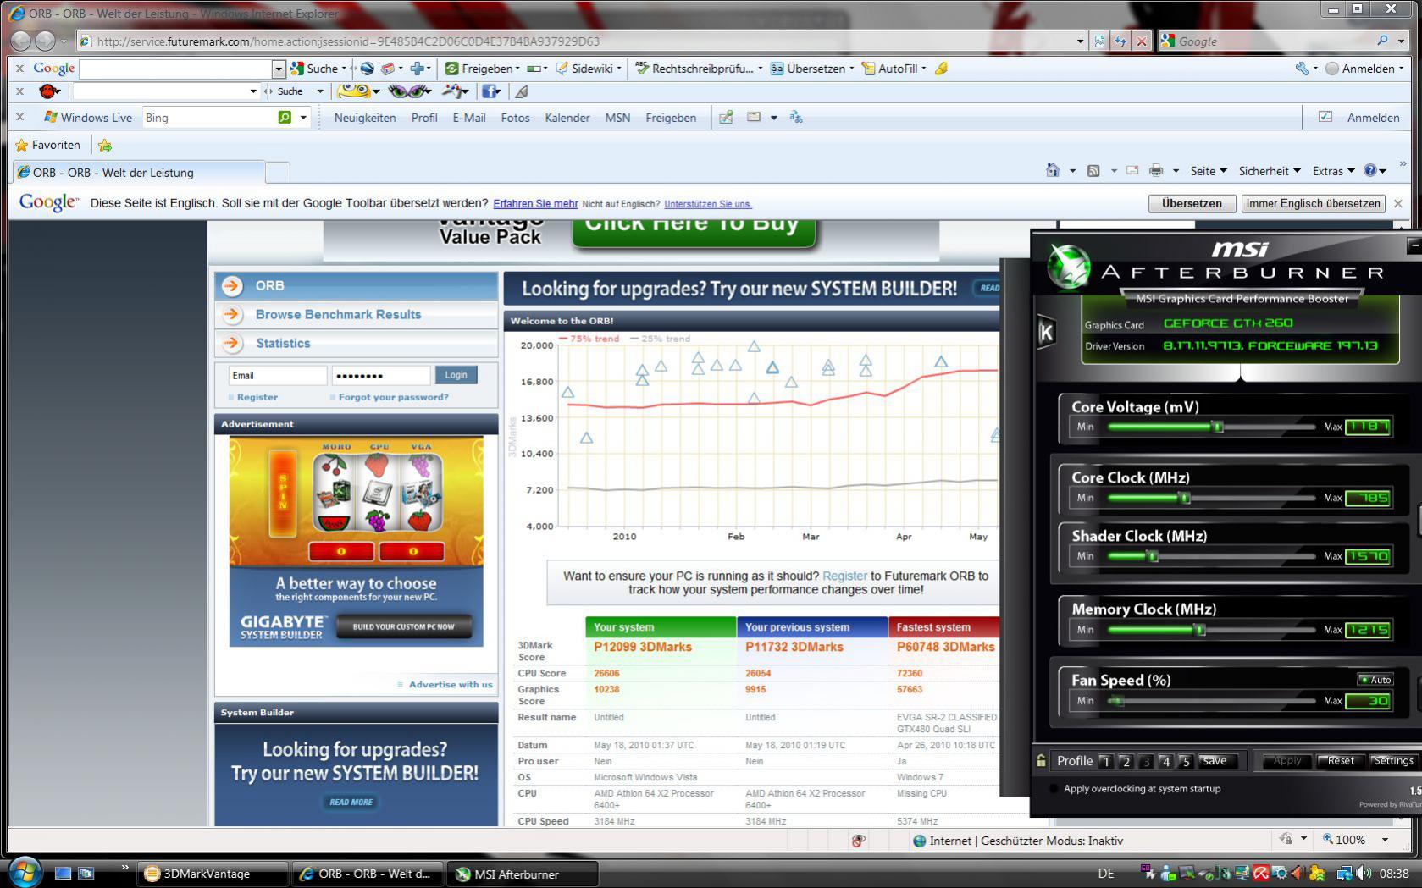Click the add-to-favorites star icon
Image resolution: width=1422 pixels, height=888 pixels.
(x=105, y=145)
